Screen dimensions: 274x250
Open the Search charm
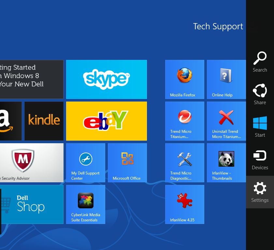pyautogui.click(x=260, y=62)
